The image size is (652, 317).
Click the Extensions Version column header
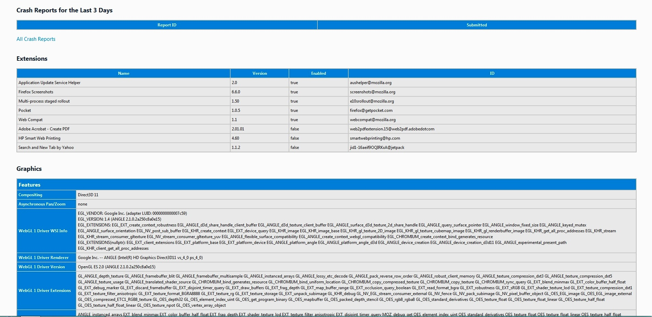[x=259, y=73]
